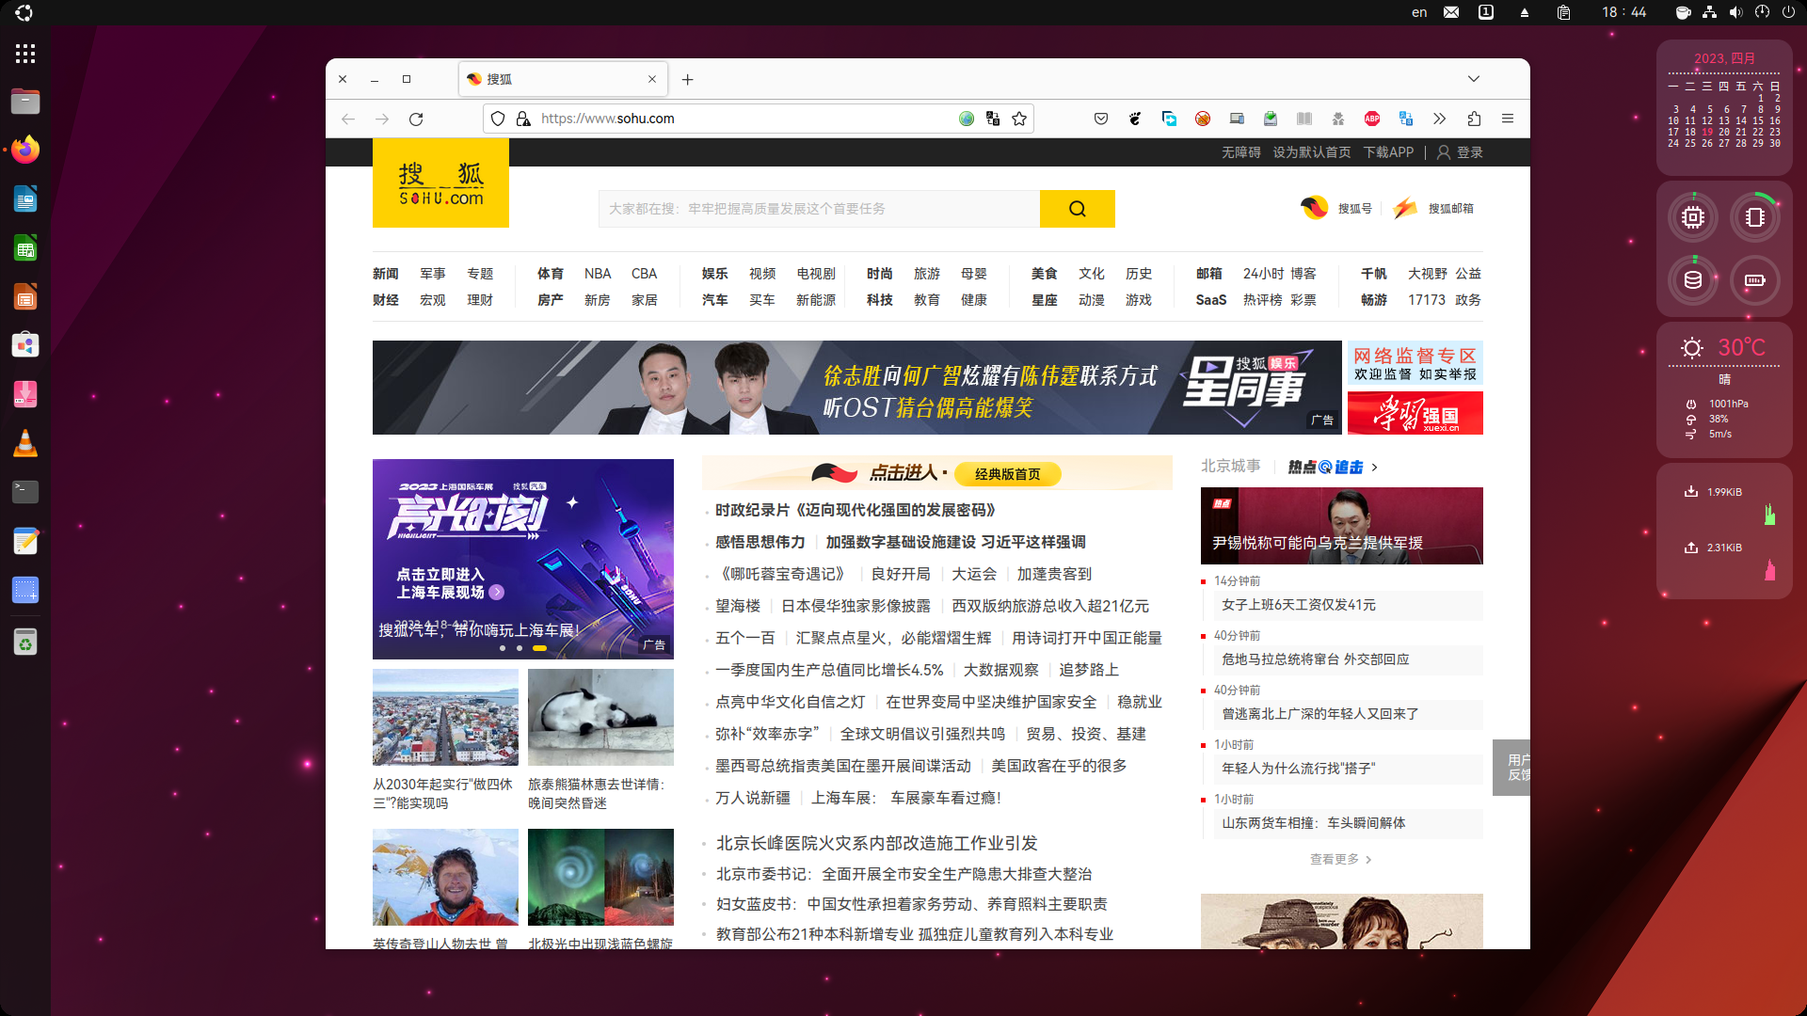Open the 新能源 navigation link
The width and height of the screenshot is (1807, 1016).
[816, 300]
